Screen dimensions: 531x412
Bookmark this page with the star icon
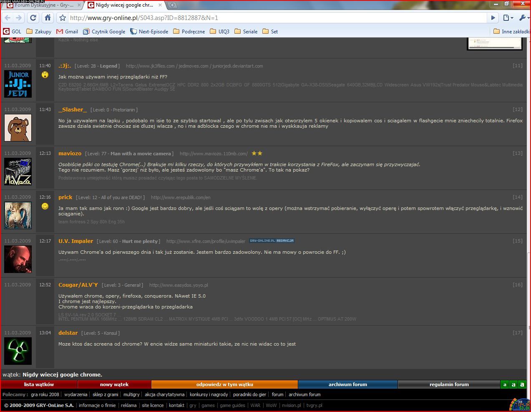point(63,18)
